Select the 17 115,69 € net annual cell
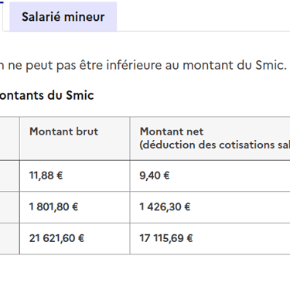 point(210,239)
